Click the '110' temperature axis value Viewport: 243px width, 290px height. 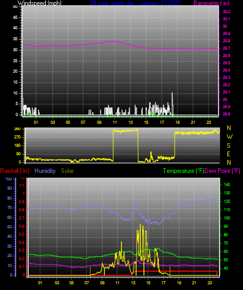tap(227, 210)
